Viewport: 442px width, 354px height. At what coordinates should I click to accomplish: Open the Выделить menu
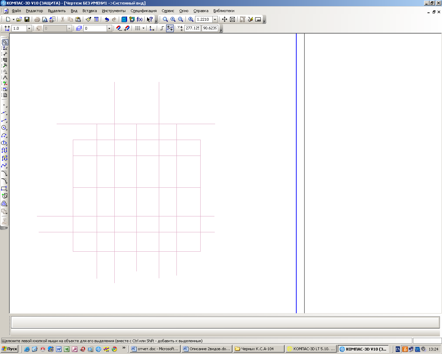[57, 11]
